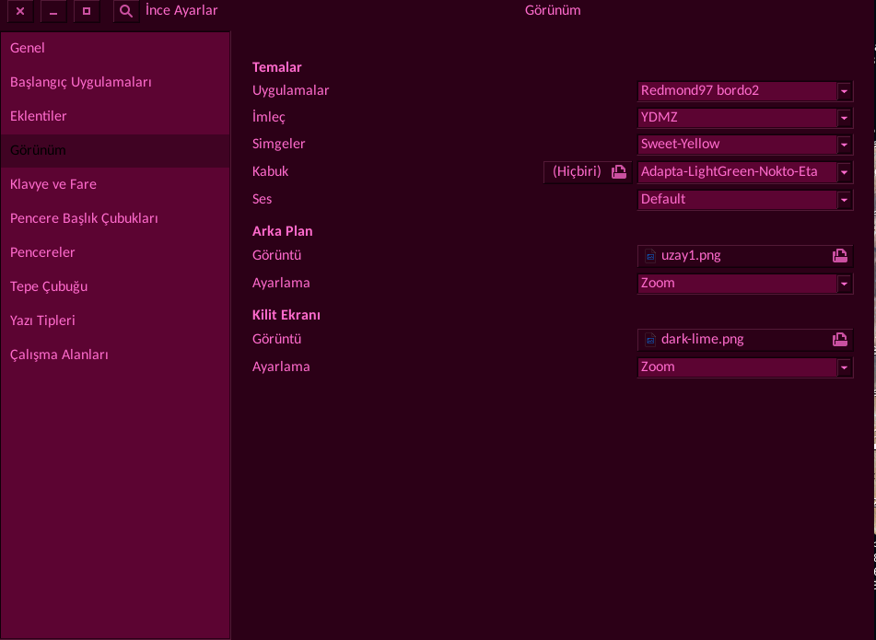This screenshot has width=876, height=640.
Task: Click the Kabuk label
Action: click(270, 171)
